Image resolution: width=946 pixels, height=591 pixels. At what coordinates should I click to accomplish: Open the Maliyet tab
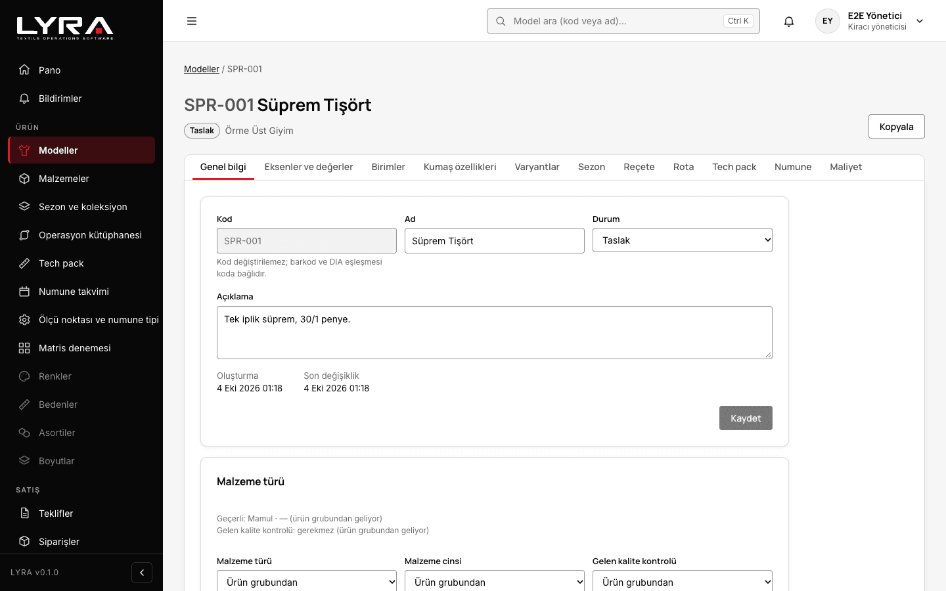tap(846, 167)
